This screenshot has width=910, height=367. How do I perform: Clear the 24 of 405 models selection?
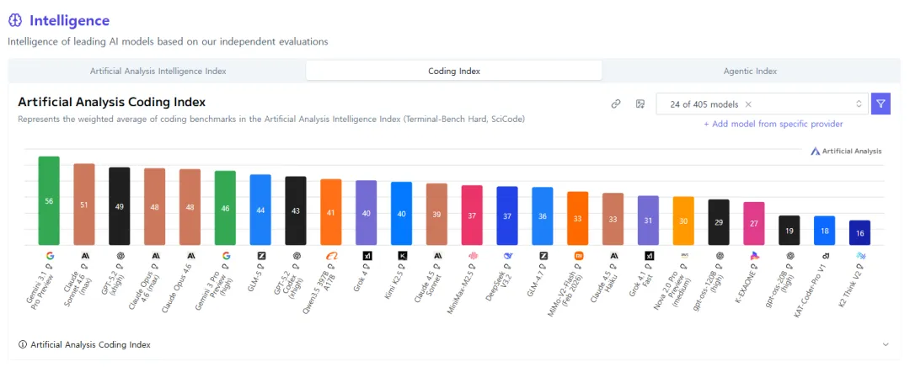[x=748, y=104]
